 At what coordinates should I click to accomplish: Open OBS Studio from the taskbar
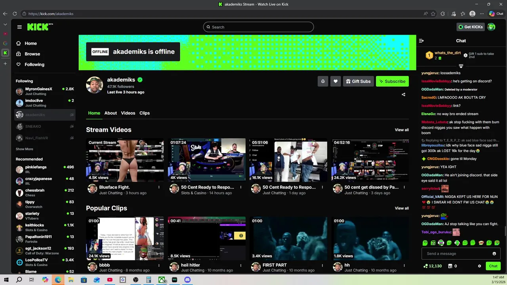point(135,280)
